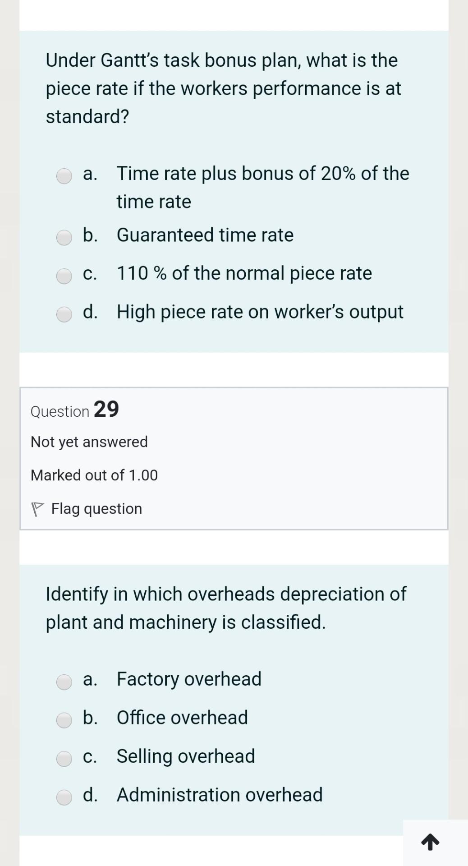Viewport: 468px width, 866px height.
Task: Choose option b 'Office overhead'
Action: (x=64, y=720)
